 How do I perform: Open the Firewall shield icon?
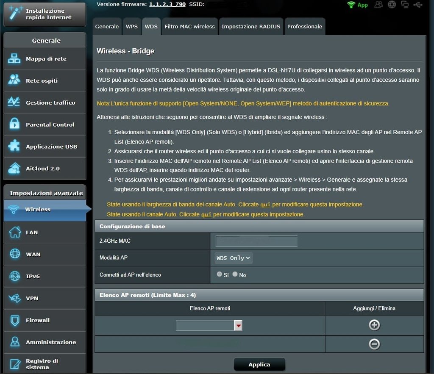point(15,320)
